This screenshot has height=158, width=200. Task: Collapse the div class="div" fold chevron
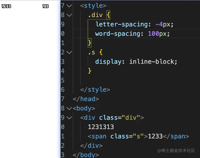(x=69, y=118)
